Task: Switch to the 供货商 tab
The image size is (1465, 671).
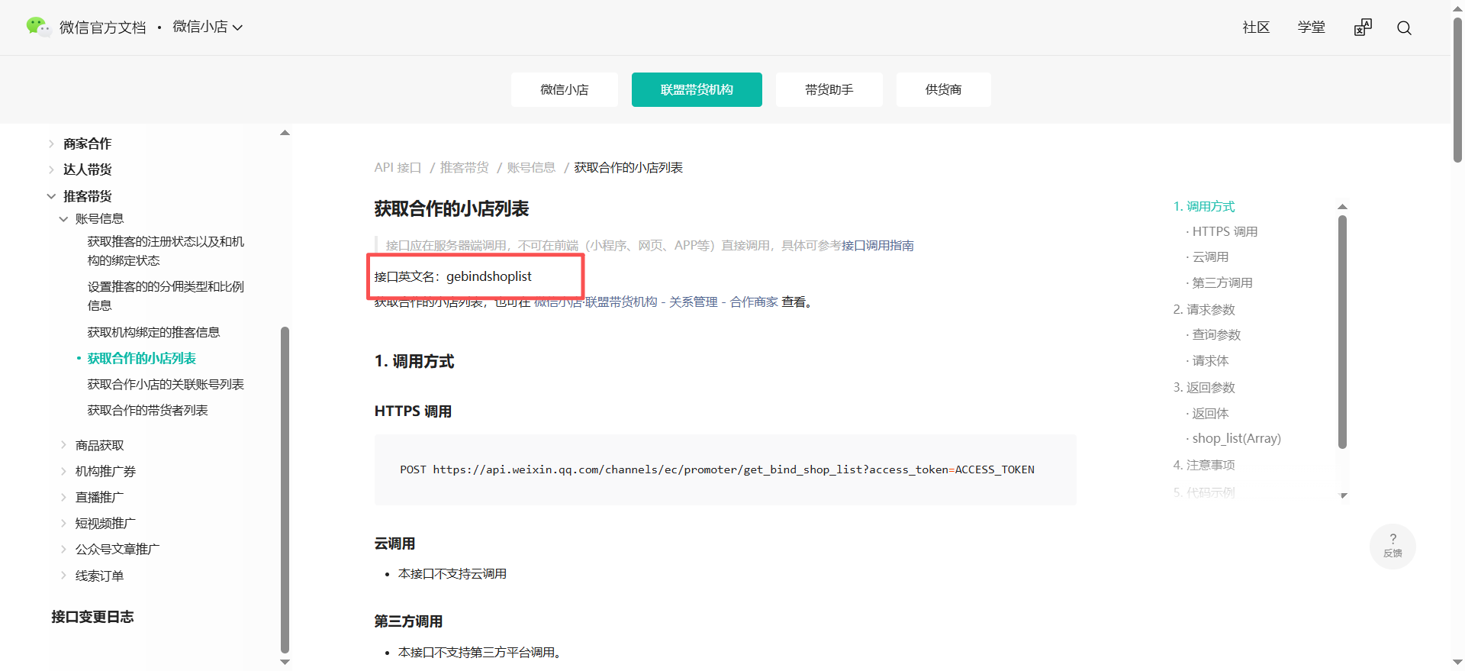Action: 944,89
